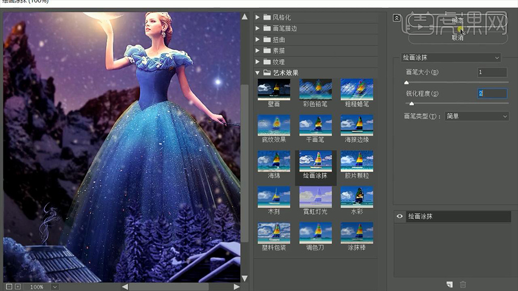The image size is (518, 291).
Task: Click the 锐化程度 sharpness slider handle
Action: (x=412, y=103)
